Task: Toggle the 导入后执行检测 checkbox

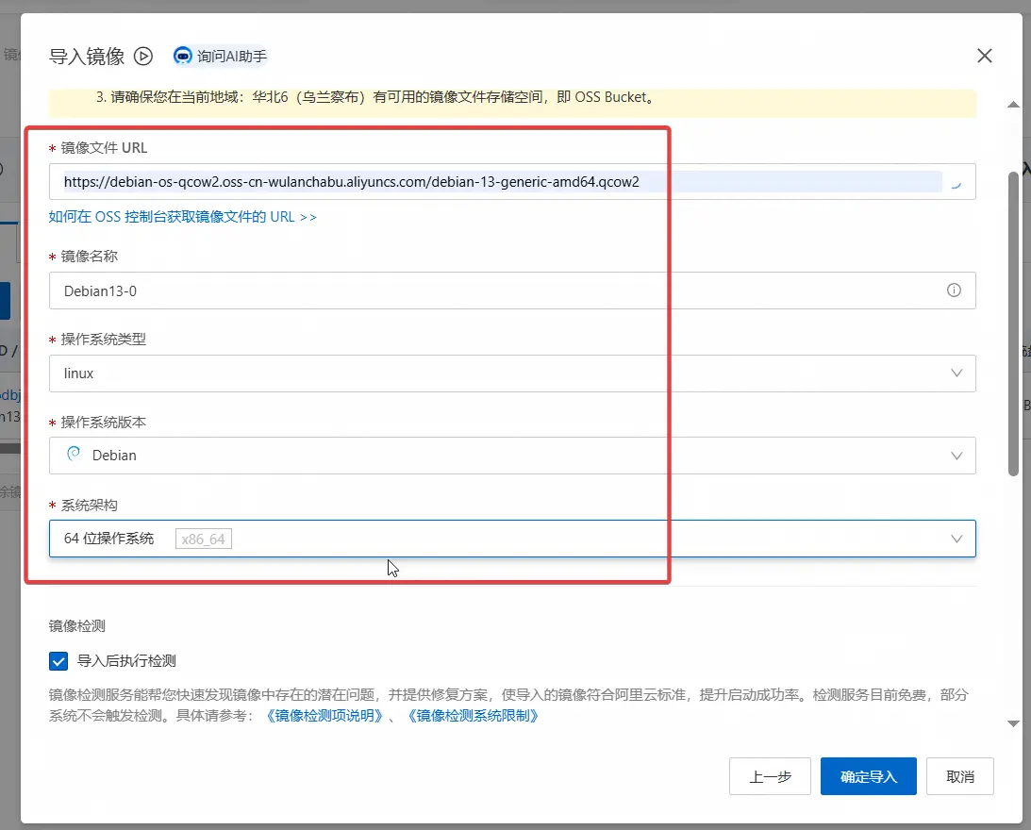Action: [58, 661]
